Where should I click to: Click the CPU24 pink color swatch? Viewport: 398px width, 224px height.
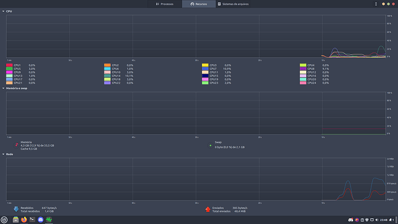click(303, 83)
